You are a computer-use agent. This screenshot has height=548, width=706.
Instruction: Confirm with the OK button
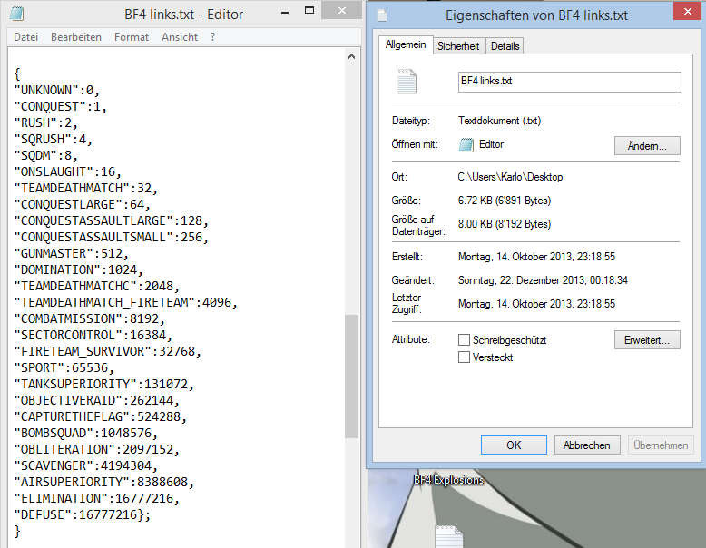514,445
